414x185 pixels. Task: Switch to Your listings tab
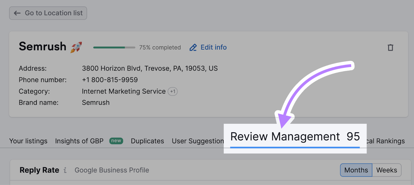coord(28,141)
